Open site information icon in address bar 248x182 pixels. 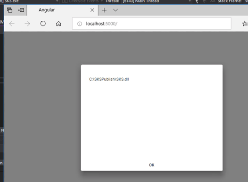[x=80, y=24]
